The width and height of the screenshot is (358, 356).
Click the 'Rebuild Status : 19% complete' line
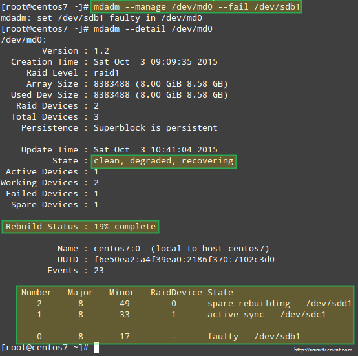click(x=81, y=227)
